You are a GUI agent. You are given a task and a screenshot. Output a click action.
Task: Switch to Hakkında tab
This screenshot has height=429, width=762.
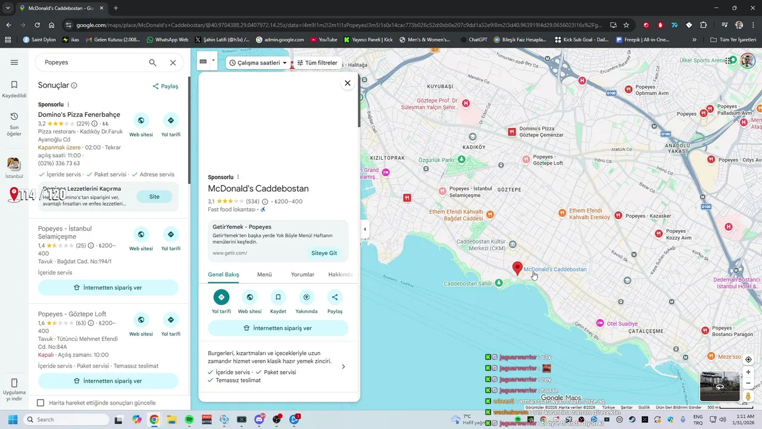tap(340, 275)
